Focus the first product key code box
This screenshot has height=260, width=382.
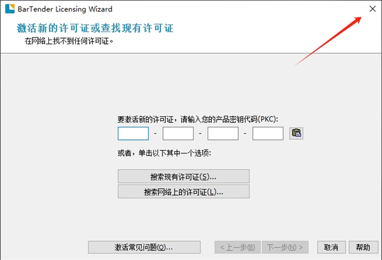[x=133, y=133]
